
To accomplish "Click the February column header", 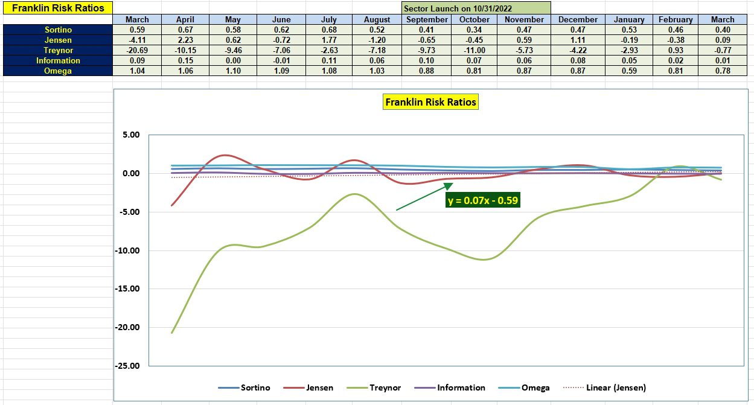I will pos(676,19).
